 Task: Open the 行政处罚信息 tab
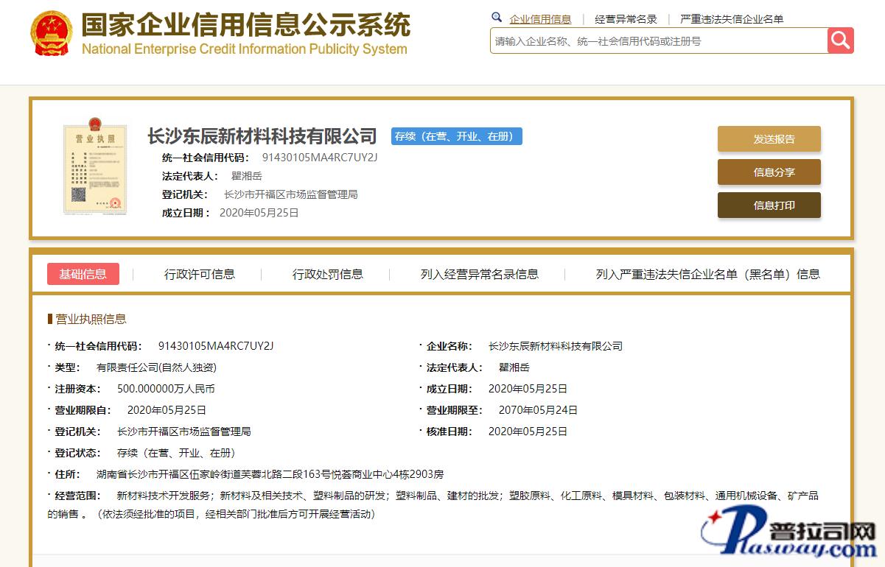click(x=328, y=274)
